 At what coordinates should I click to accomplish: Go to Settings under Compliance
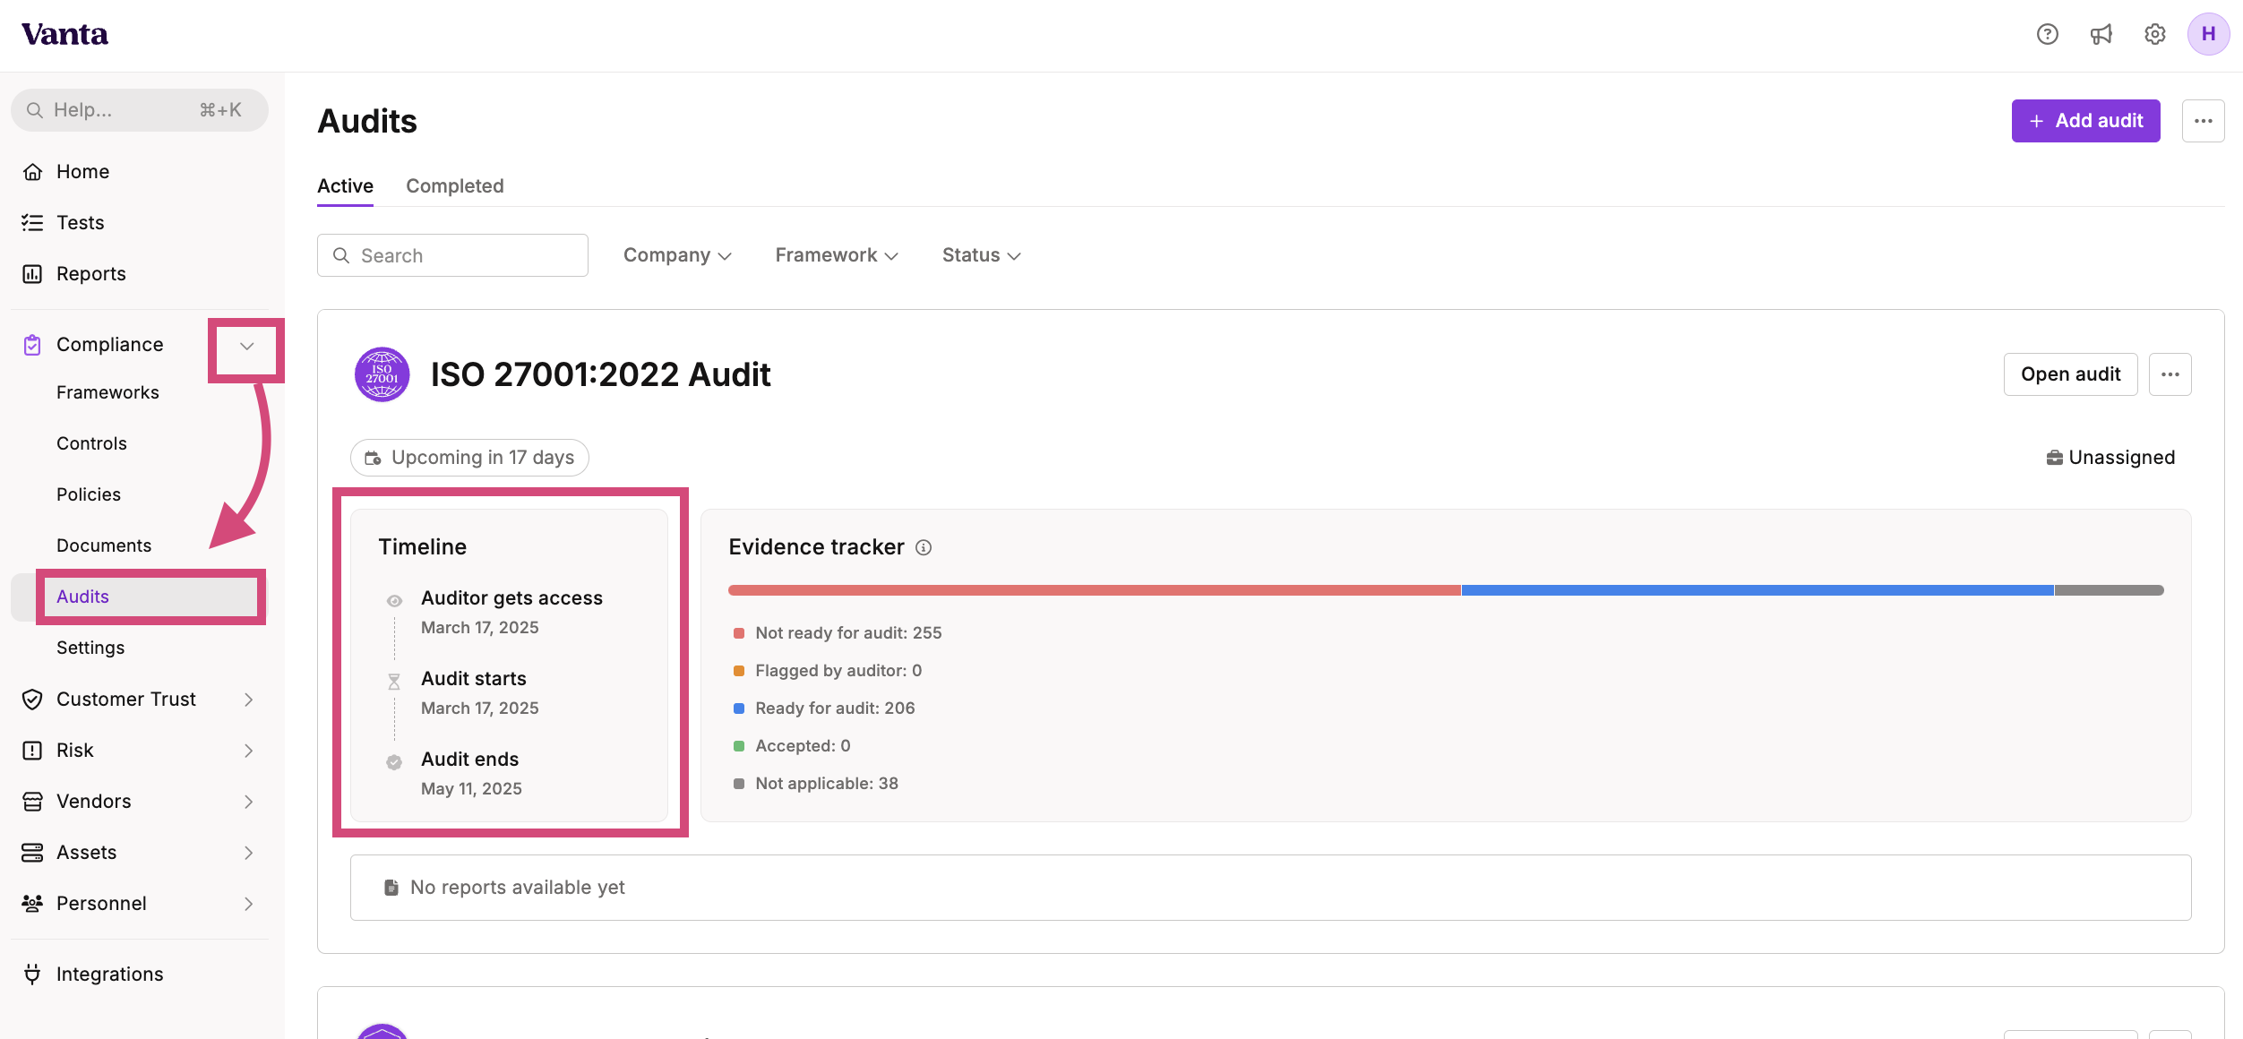coord(90,648)
